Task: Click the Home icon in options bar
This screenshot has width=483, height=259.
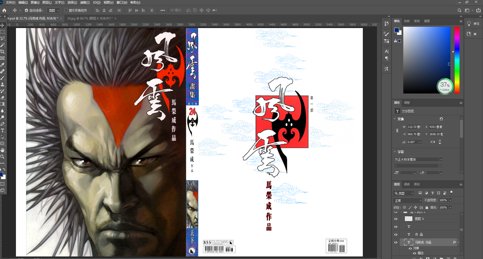Action: pos(4,10)
